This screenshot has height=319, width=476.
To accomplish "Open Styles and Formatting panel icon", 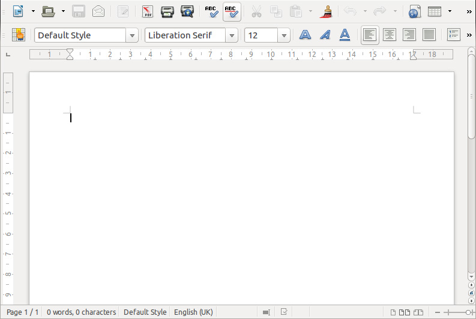I will (19, 35).
